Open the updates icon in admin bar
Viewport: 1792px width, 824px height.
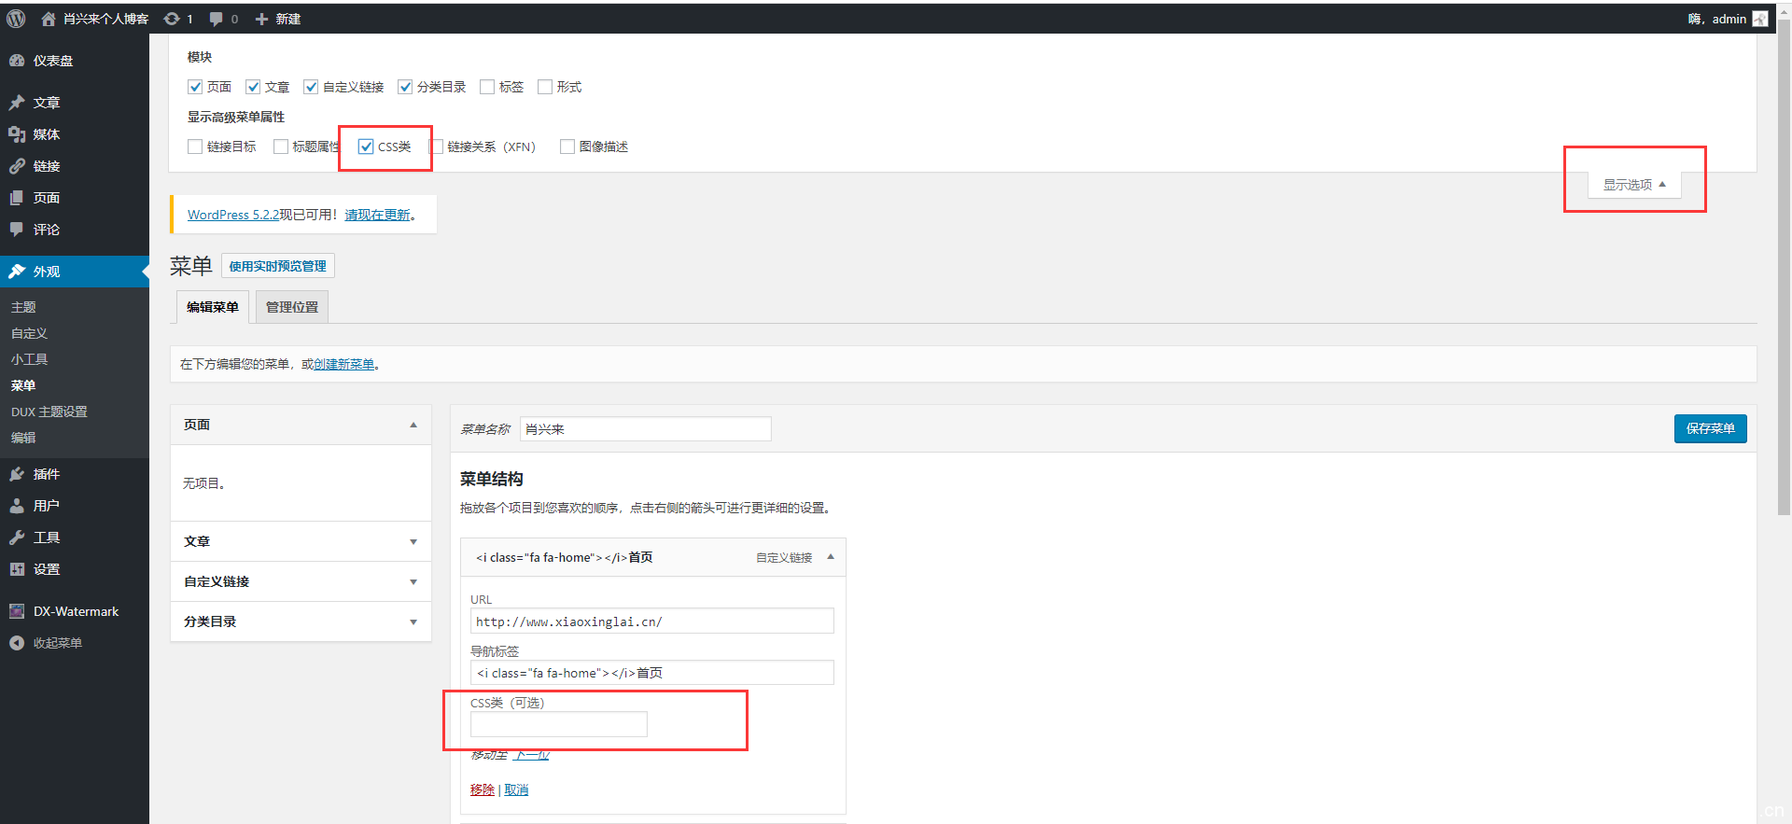(x=172, y=19)
